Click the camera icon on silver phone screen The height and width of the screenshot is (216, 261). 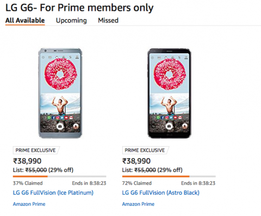[x=60, y=126]
